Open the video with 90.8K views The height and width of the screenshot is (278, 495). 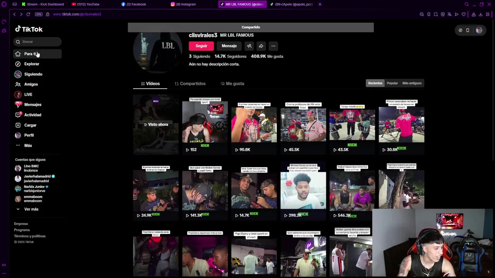click(254, 124)
